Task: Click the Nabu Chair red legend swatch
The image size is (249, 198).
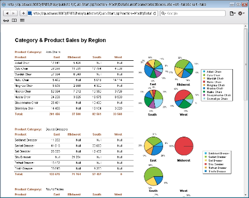Action: (x=204, y=82)
